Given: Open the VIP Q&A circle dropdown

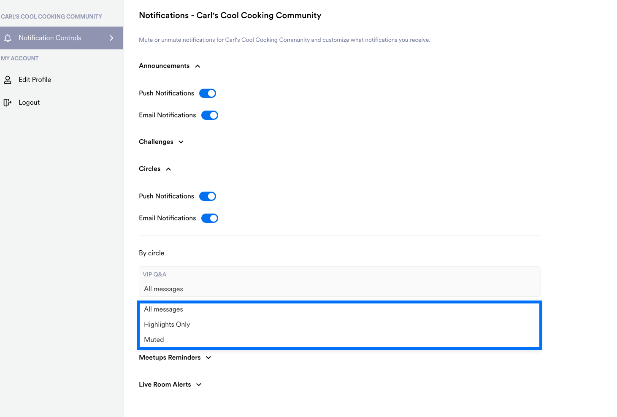Looking at the screenshot, I should 339,282.
